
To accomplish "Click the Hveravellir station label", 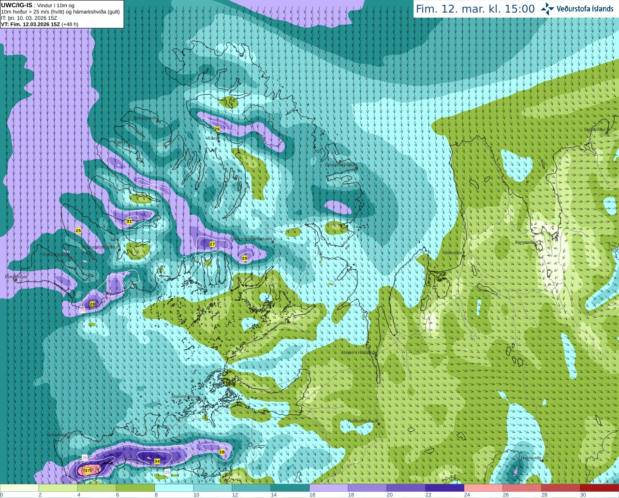I will point(531,457).
